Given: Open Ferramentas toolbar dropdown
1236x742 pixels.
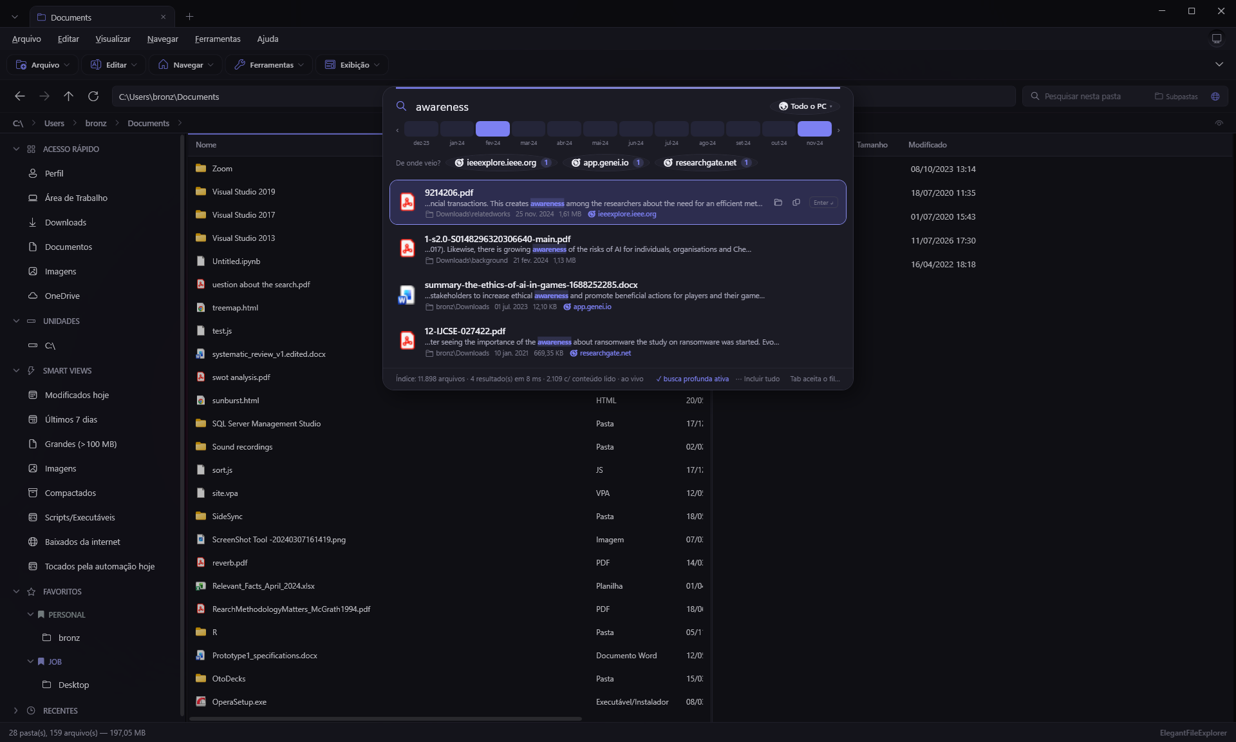Looking at the screenshot, I should pyautogui.click(x=269, y=65).
